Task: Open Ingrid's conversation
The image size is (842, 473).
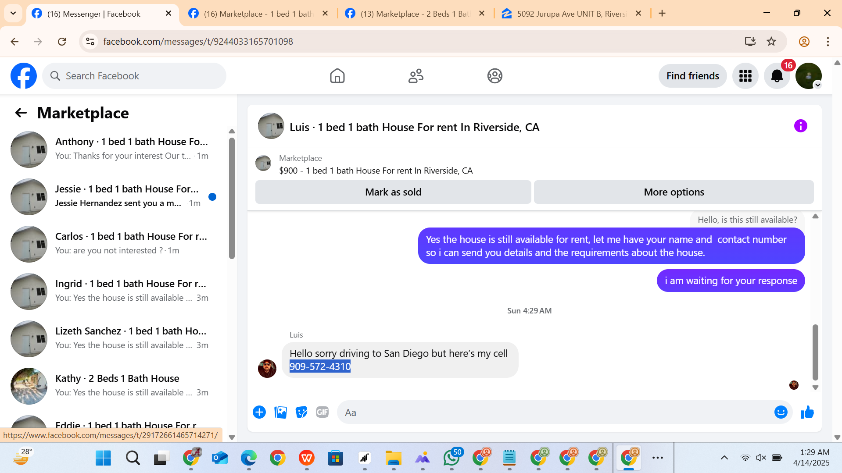Action: pos(115,291)
